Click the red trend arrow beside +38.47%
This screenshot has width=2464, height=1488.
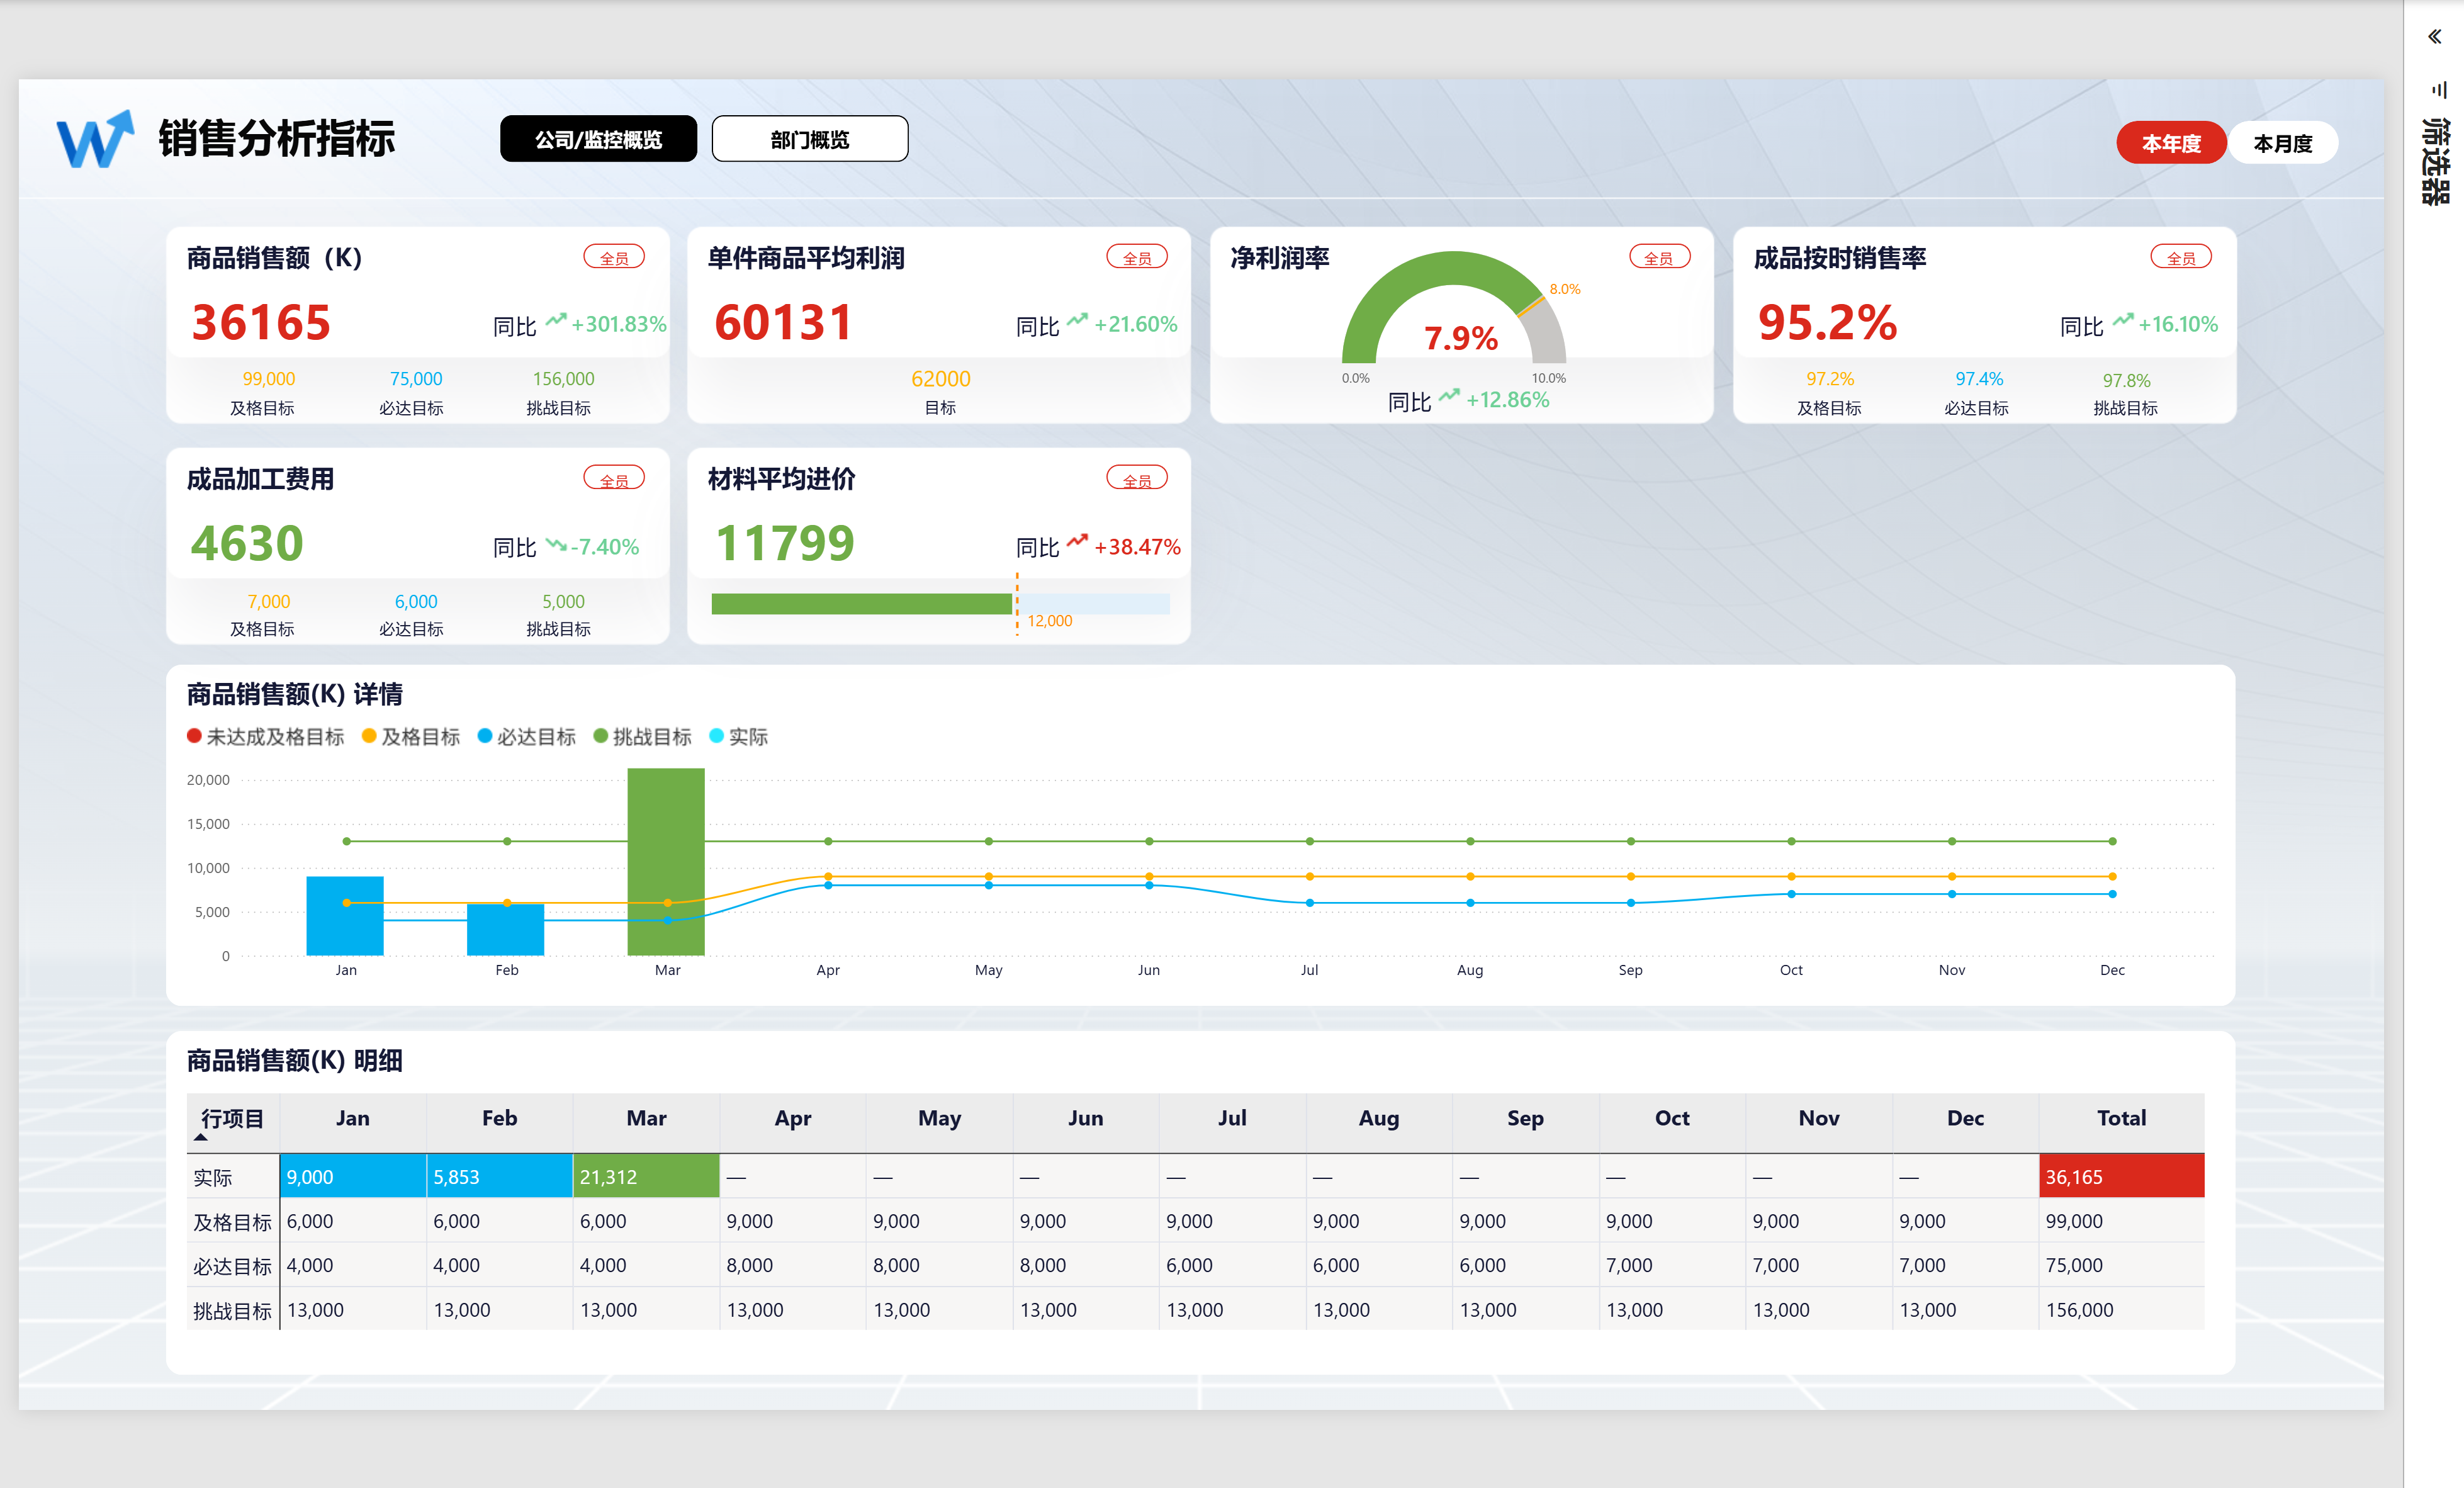[1078, 542]
